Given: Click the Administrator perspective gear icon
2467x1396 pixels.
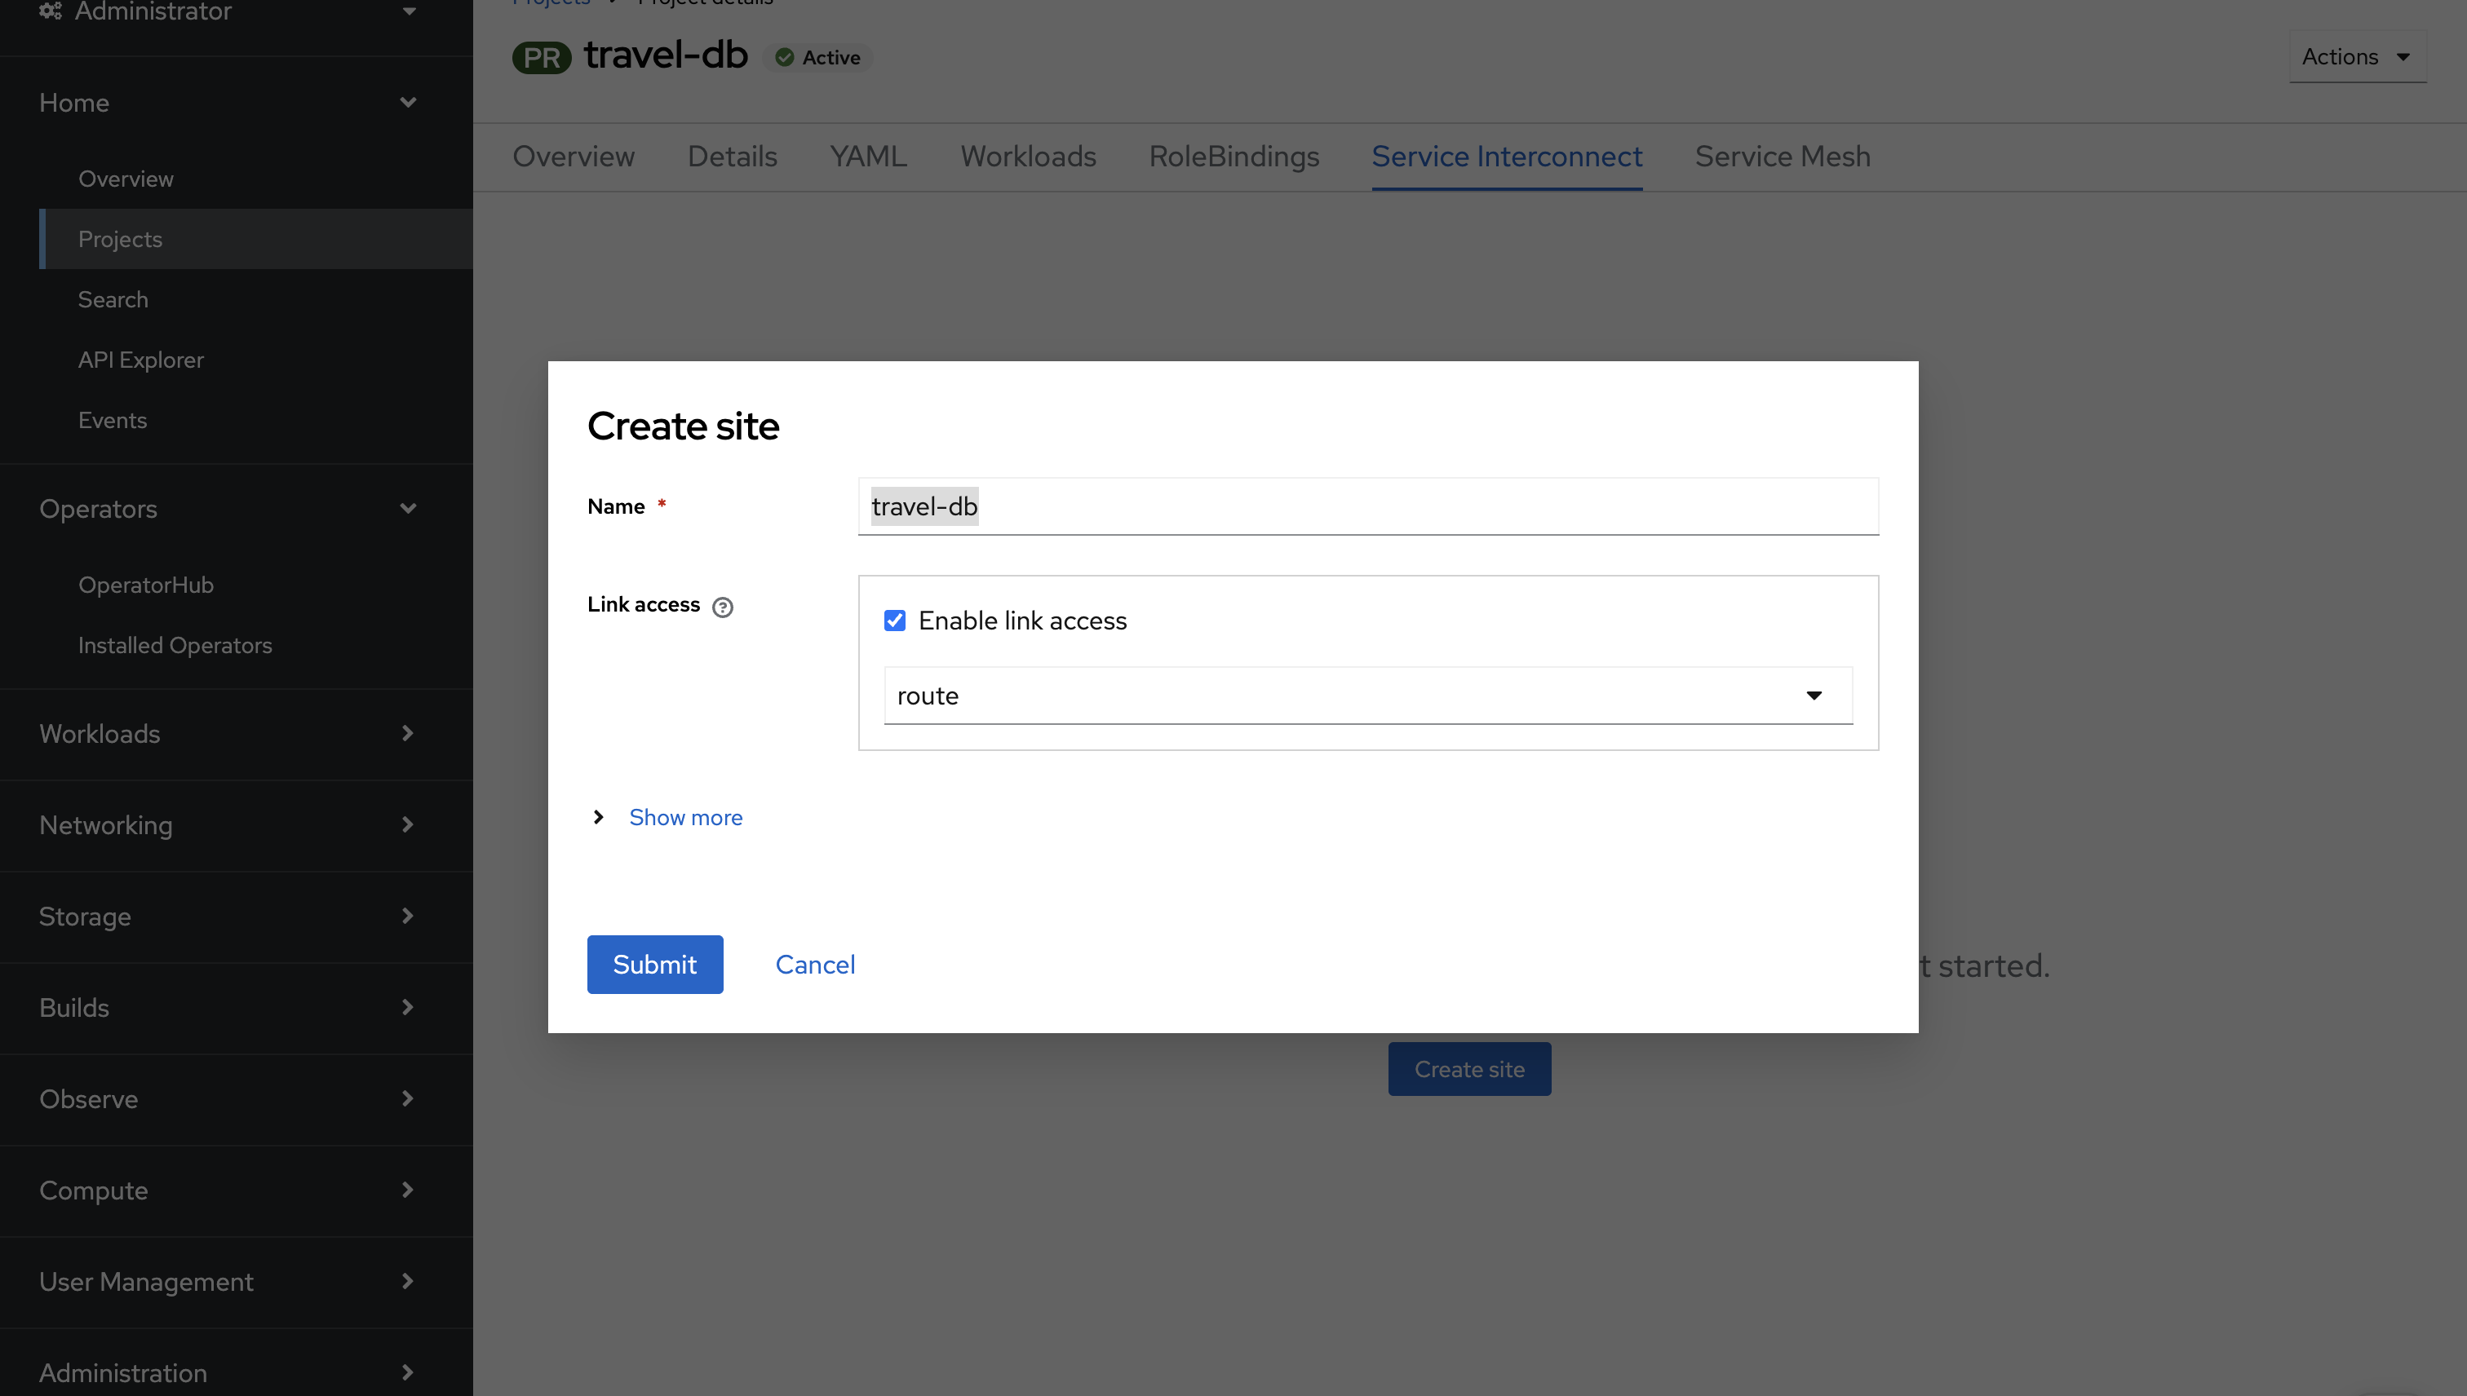Looking at the screenshot, I should point(51,11).
